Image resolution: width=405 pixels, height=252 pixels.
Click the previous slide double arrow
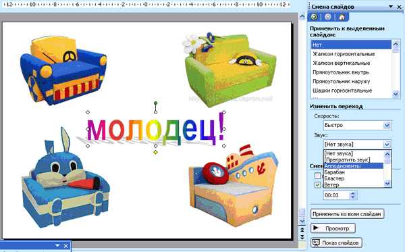(x=302, y=229)
